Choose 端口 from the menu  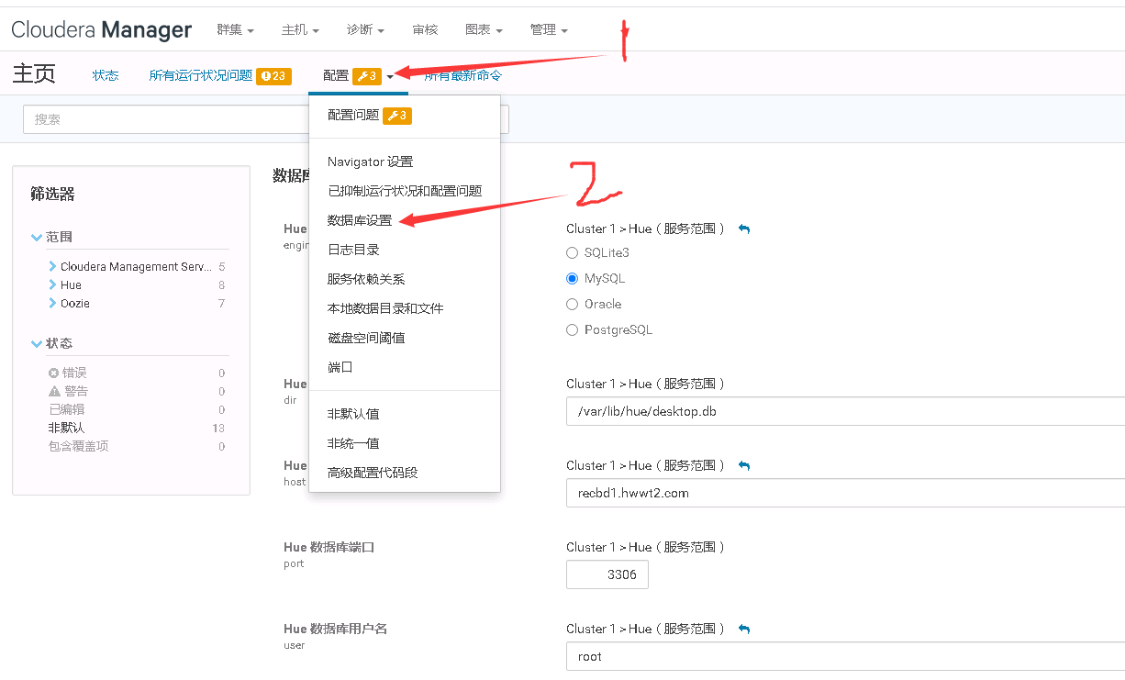[340, 367]
